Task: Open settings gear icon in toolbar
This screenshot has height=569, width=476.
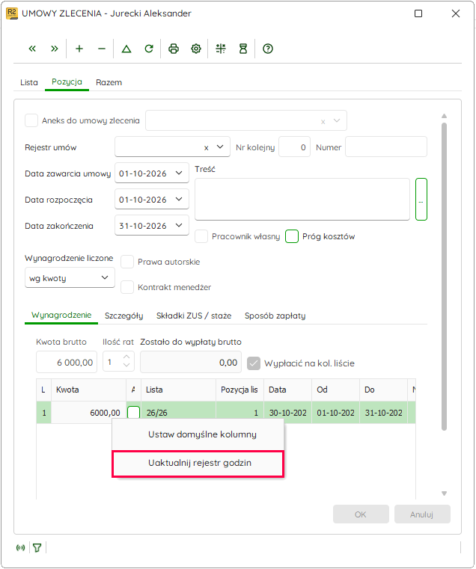Action: click(196, 49)
